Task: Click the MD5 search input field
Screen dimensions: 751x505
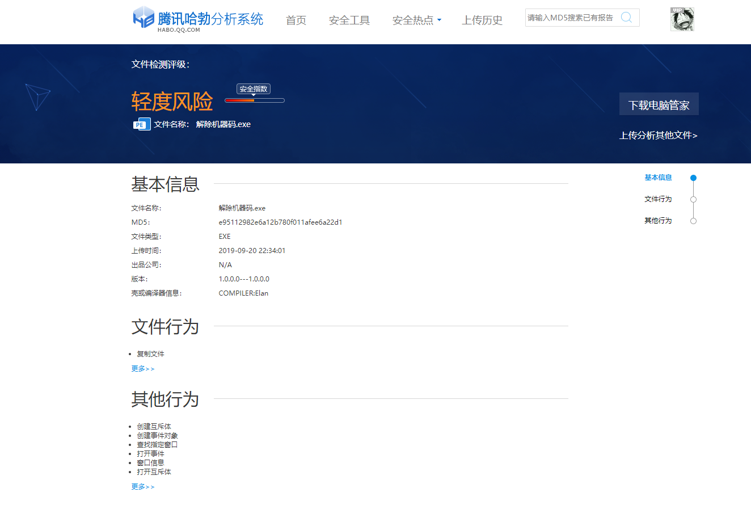Action: click(x=571, y=18)
